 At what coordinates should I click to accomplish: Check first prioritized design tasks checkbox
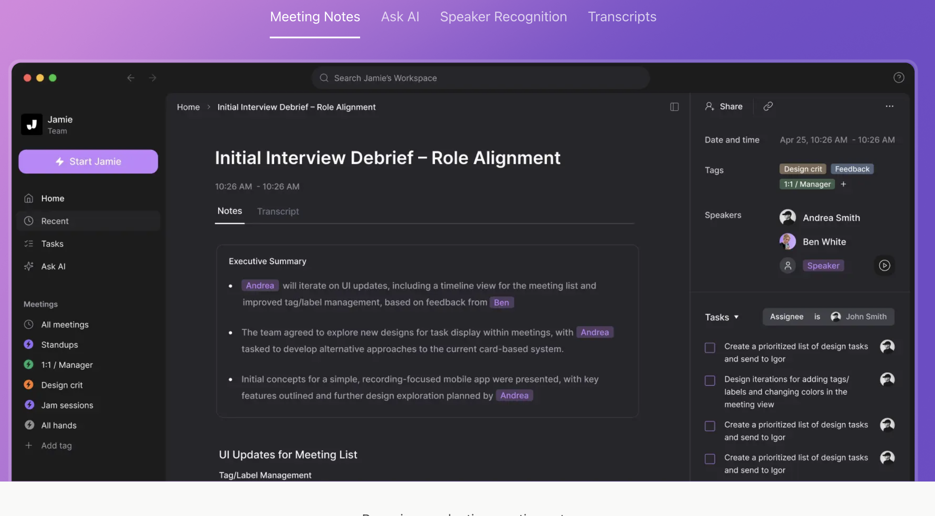(710, 348)
